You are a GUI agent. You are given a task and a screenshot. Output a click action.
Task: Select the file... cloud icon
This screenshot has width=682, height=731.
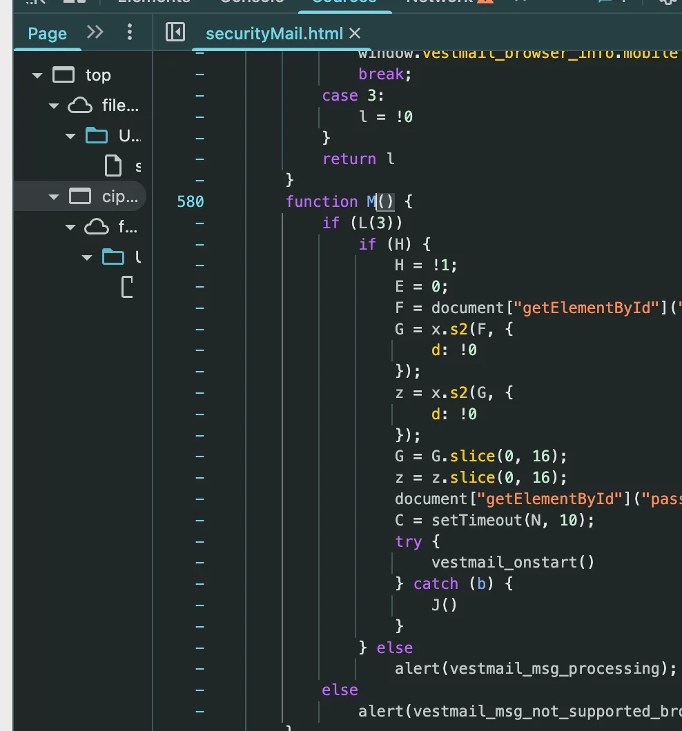tap(80, 106)
